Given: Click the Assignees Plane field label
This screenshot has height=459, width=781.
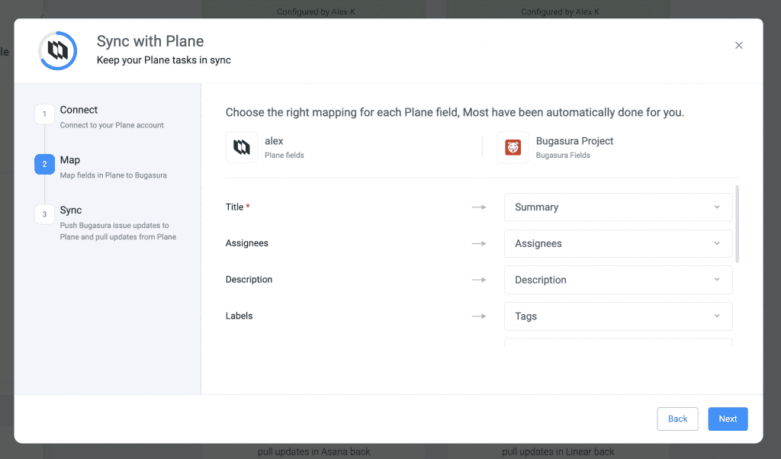Looking at the screenshot, I should 246,243.
